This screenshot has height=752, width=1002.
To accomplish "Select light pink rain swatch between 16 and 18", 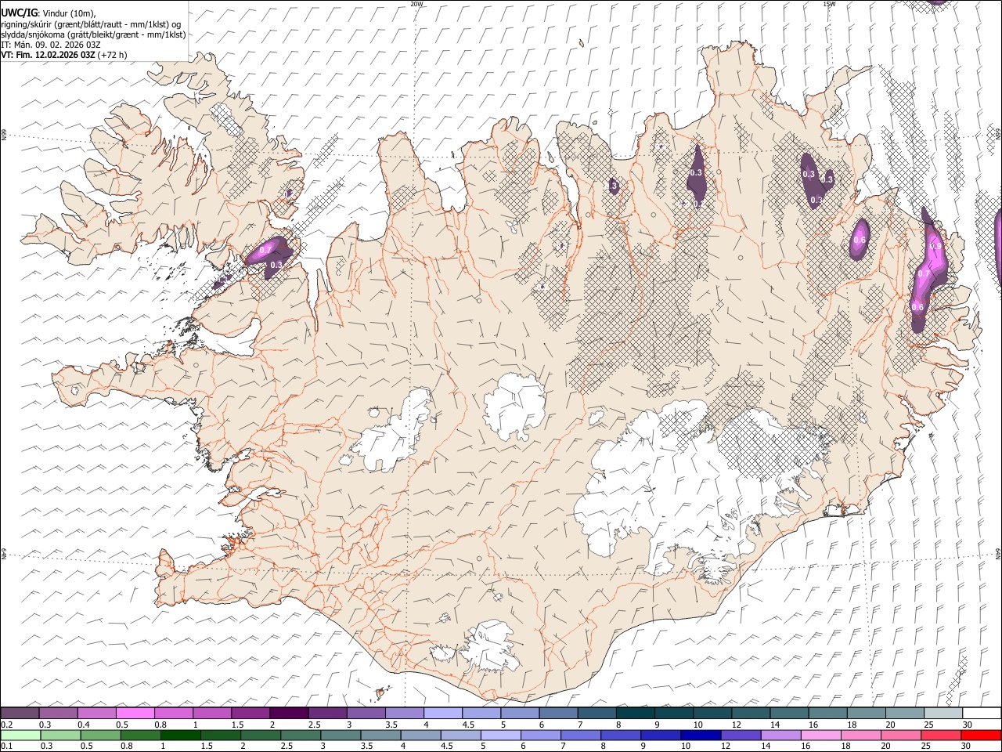I will (x=822, y=735).
